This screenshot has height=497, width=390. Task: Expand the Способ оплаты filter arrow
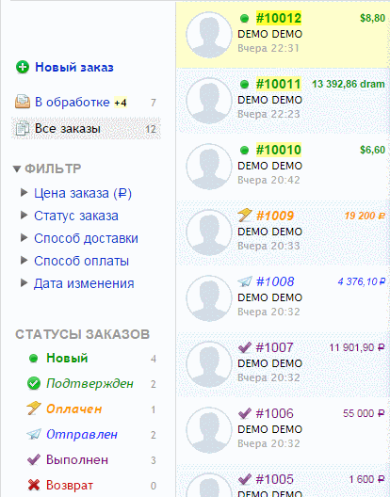24,261
